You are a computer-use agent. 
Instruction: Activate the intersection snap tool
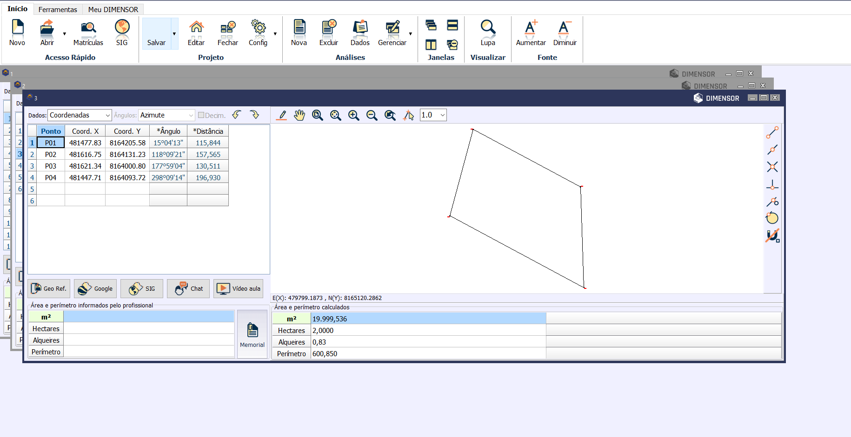tap(772, 167)
